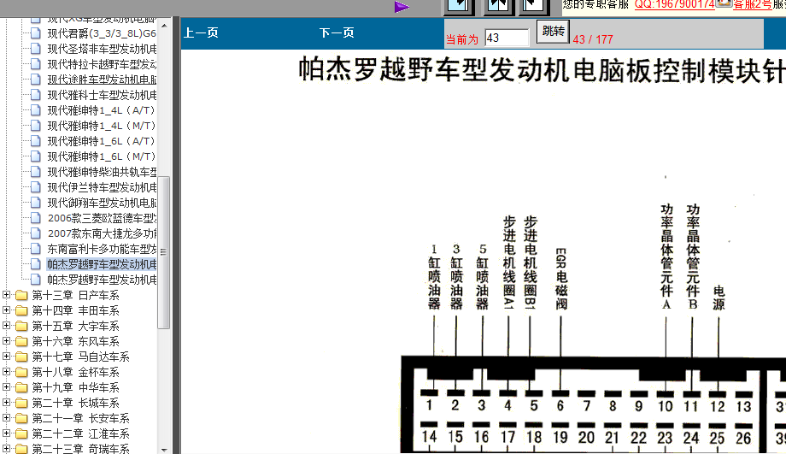Screen dimensions: 786x454
Task: Select the non-highlighted 帕杰罗越野车型 entry
Action: (102, 280)
